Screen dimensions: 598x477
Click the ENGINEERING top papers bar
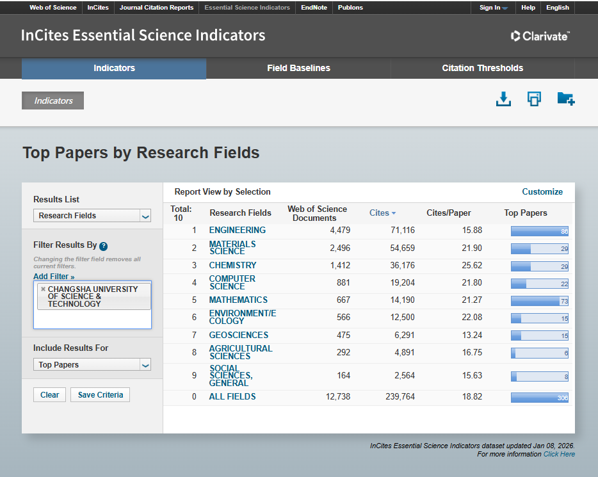click(x=539, y=231)
